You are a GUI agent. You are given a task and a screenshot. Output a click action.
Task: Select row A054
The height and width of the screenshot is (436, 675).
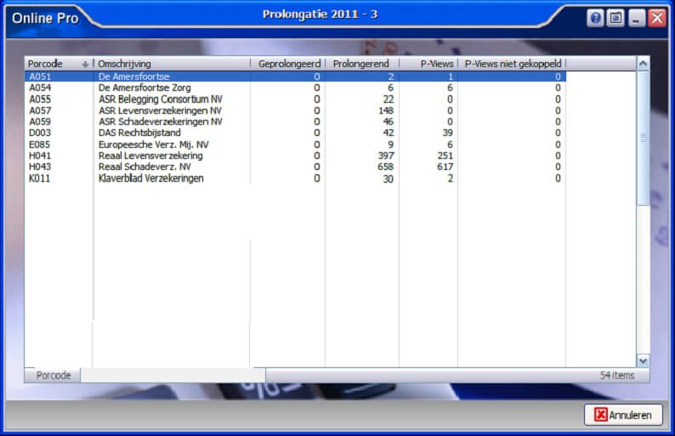pyautogui.click(x=295, y=88)
